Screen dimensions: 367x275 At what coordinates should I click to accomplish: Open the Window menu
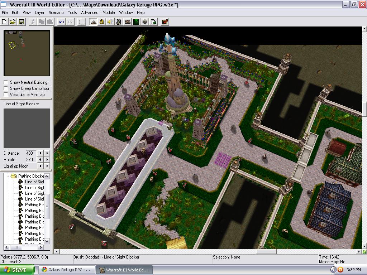pos(126,13)
